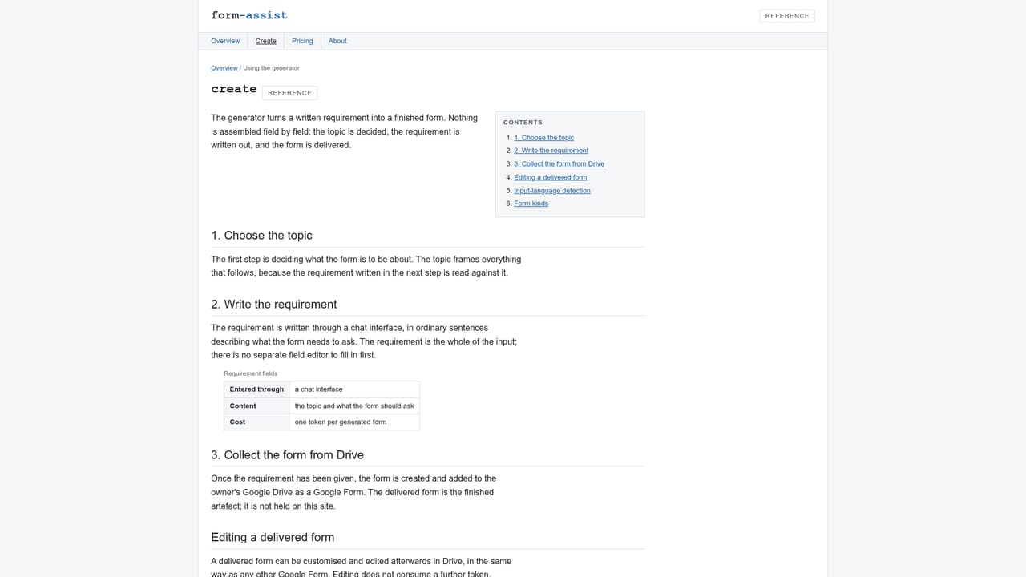Screen dimensions: 1026x577
Task: Click the 'one token per generated form' cell
Action: 354,422
